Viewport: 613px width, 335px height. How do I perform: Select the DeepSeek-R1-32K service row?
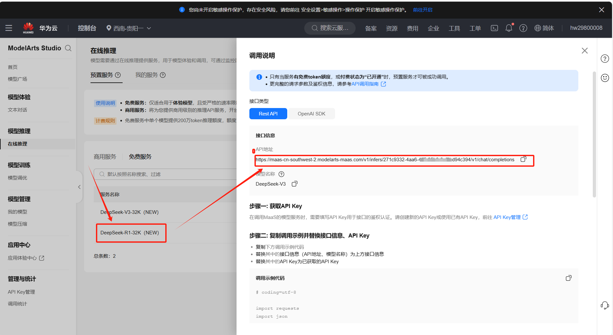tap(130, 233)
